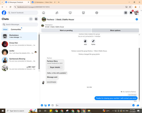Switch to Messenger | Facebook browser tab
This screenshot has width=142, height=113.
point(17,2)
